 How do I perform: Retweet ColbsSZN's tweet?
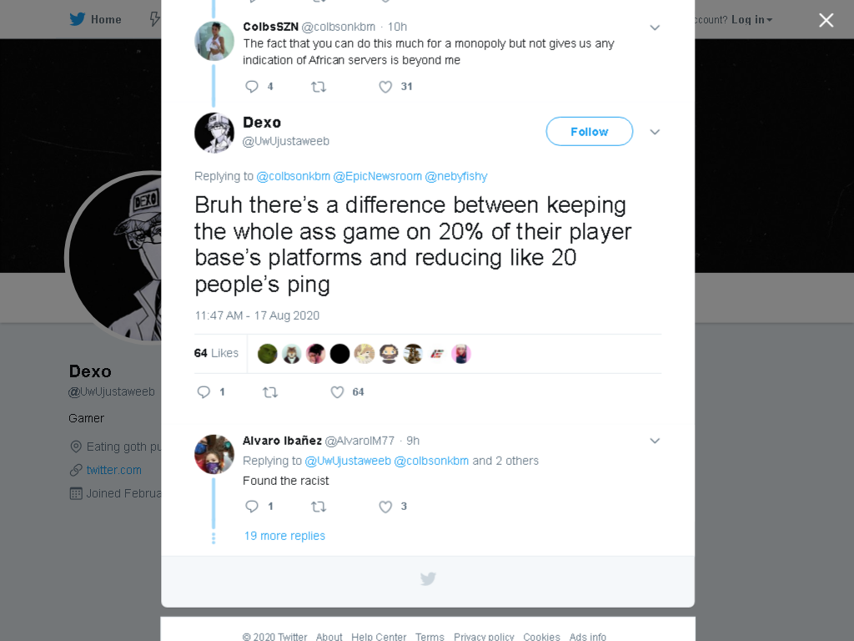(x=319, y=87)
